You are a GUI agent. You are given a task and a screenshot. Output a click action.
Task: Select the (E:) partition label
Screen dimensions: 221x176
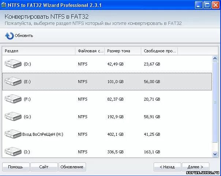pos(27,82)
